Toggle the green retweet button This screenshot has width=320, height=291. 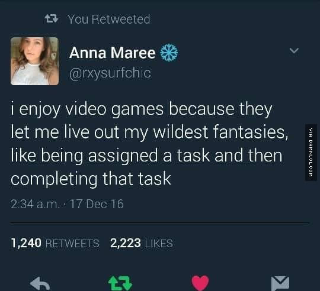tap(120, 283)
